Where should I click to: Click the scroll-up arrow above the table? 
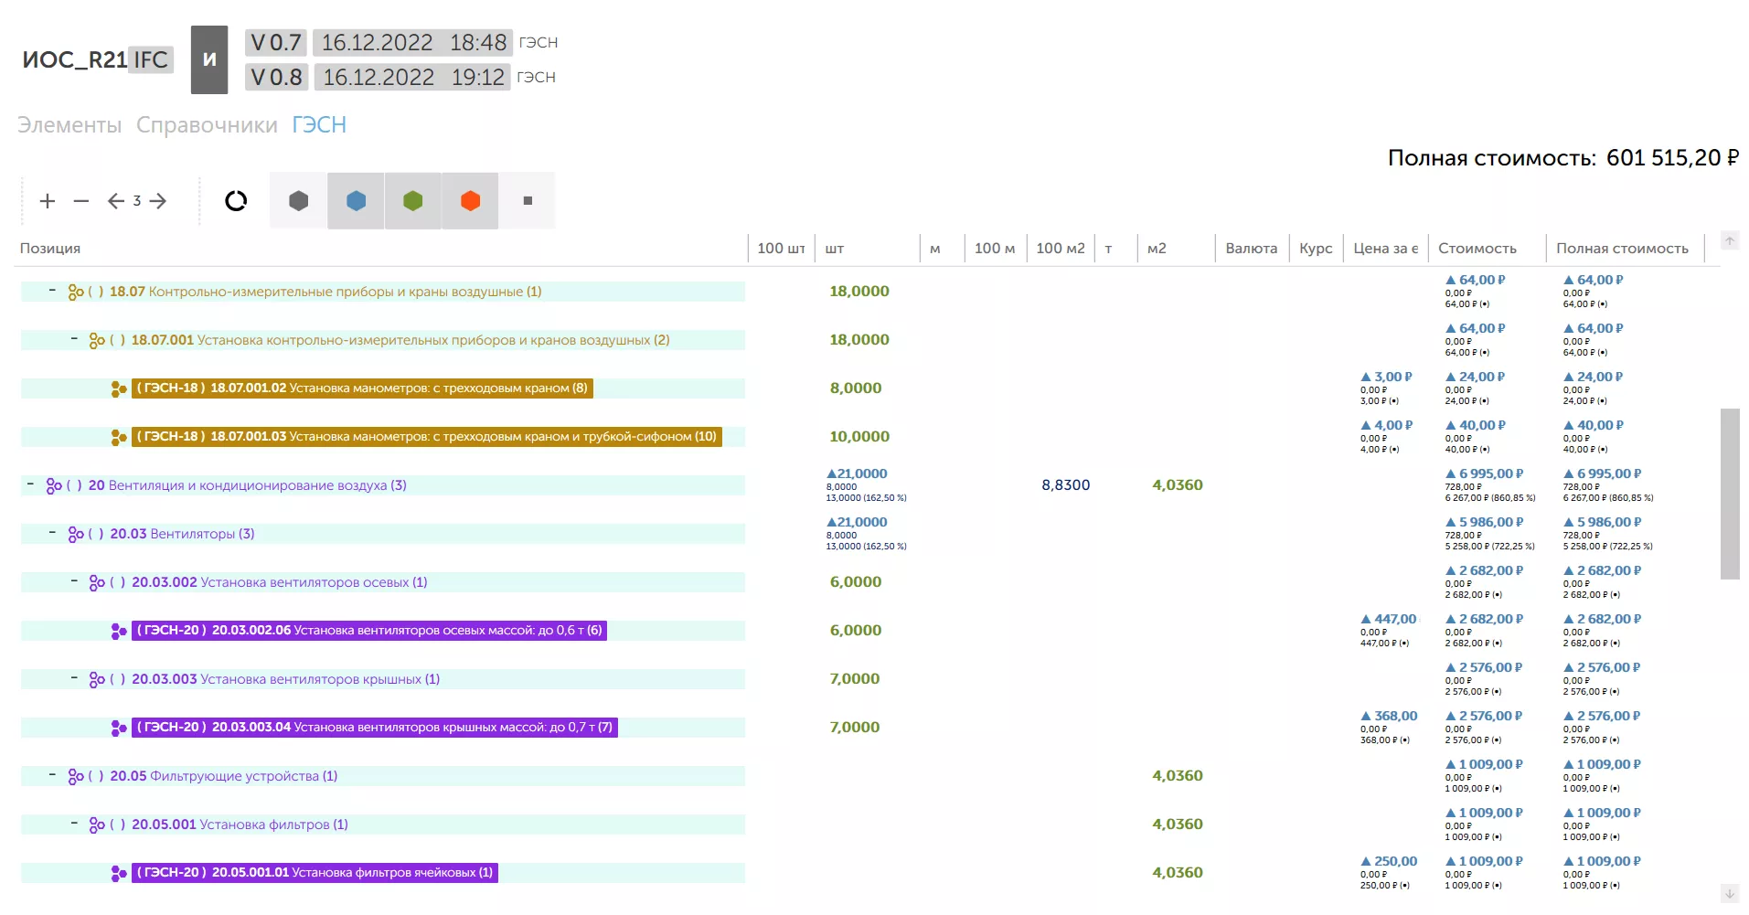tap(1729, 240)
